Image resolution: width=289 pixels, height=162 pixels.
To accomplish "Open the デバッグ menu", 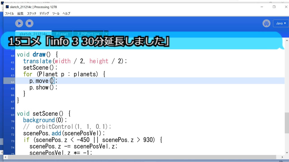I will pos(44,13).
